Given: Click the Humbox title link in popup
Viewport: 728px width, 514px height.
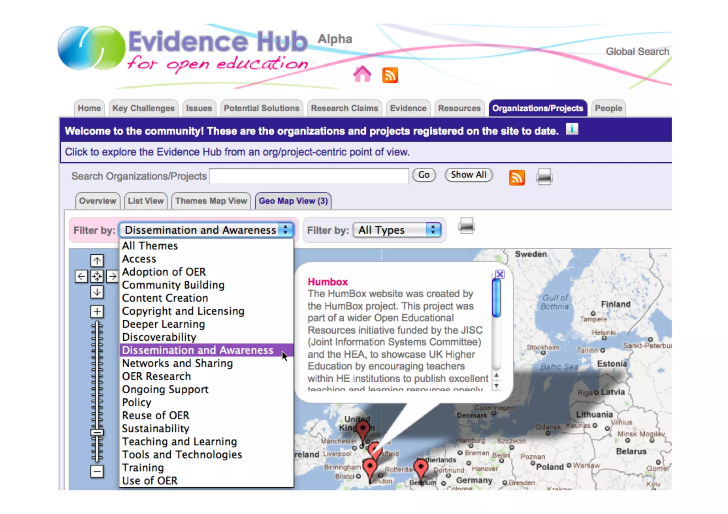Looking at the screenshot, I should pos(327,282).
